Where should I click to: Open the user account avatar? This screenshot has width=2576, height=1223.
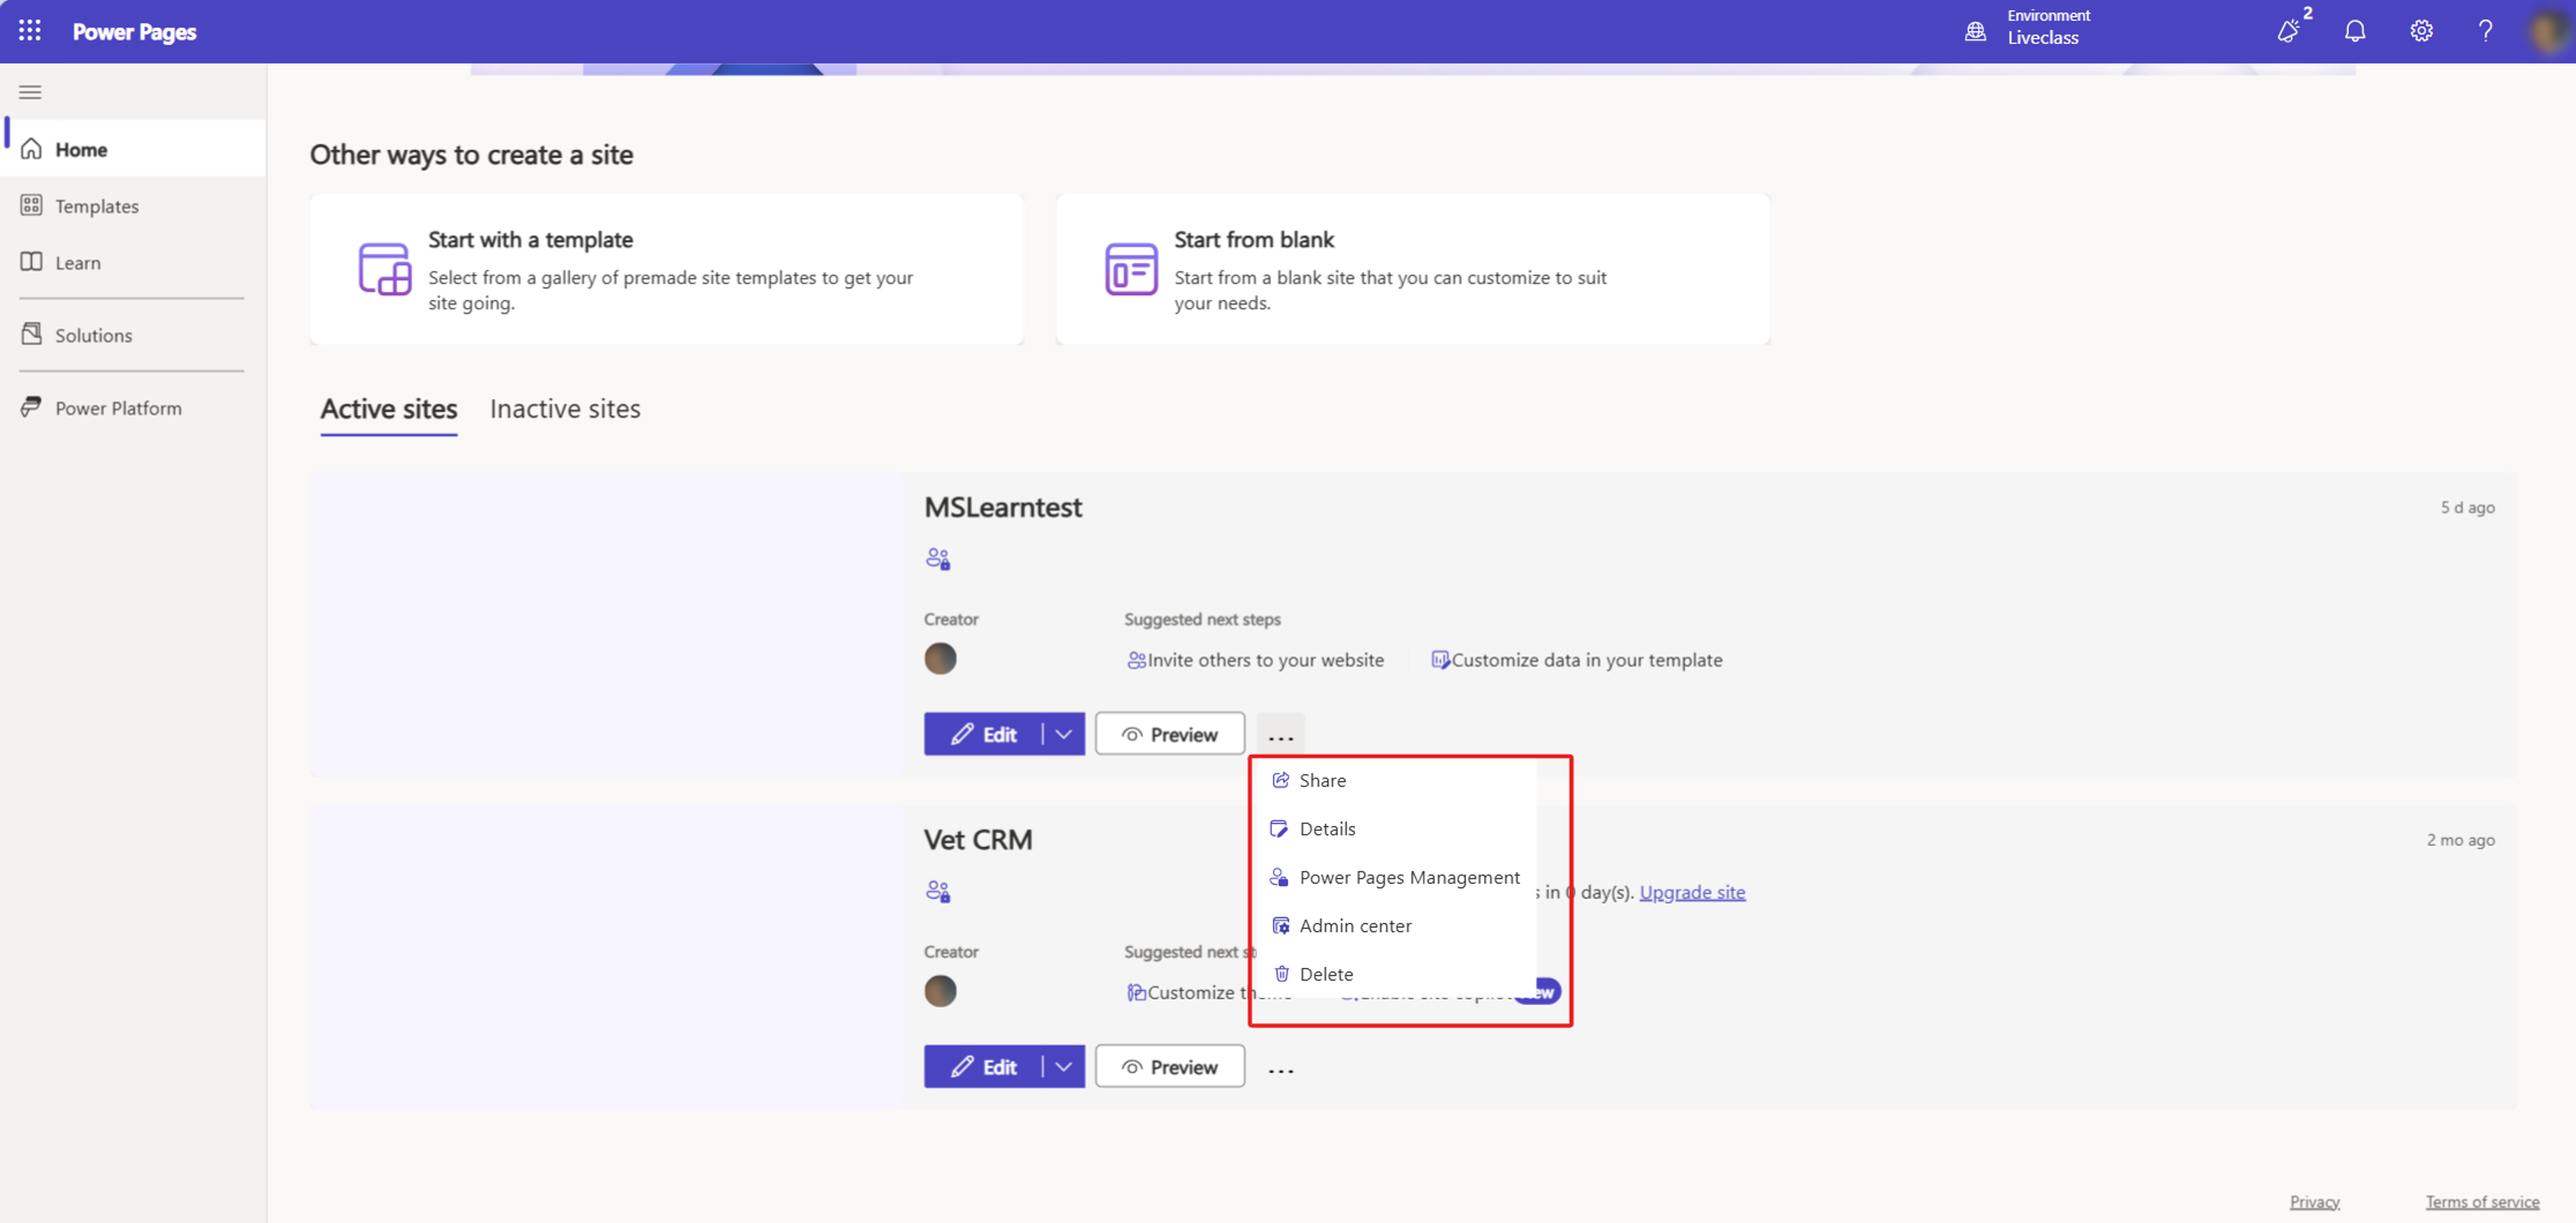tap(2547, 31)
